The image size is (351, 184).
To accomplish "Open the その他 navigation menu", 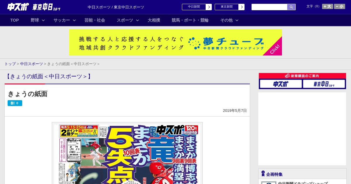I will point(226,20).
